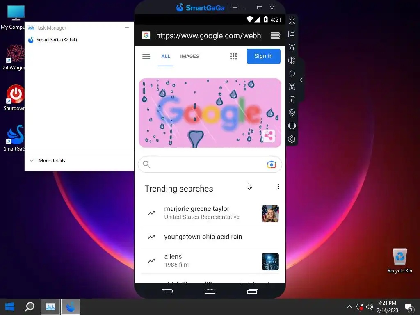Click the URL address field

(x=209, y=36)
